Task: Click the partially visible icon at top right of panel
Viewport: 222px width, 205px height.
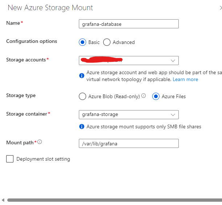Action: point(220,8)
